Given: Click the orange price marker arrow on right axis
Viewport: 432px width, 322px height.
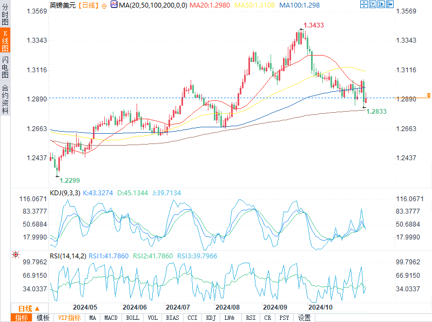Looking at the screenshot, I should click(428, 95).
